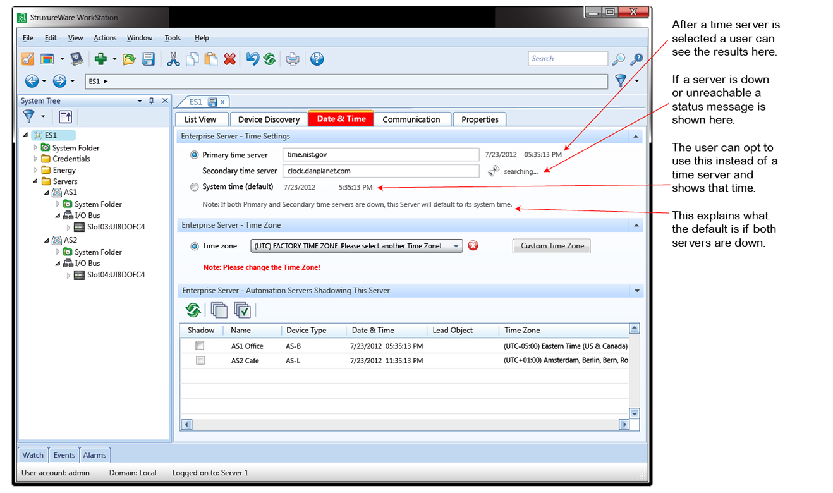Open the System Tree panel options dropdown

[140, 101]
